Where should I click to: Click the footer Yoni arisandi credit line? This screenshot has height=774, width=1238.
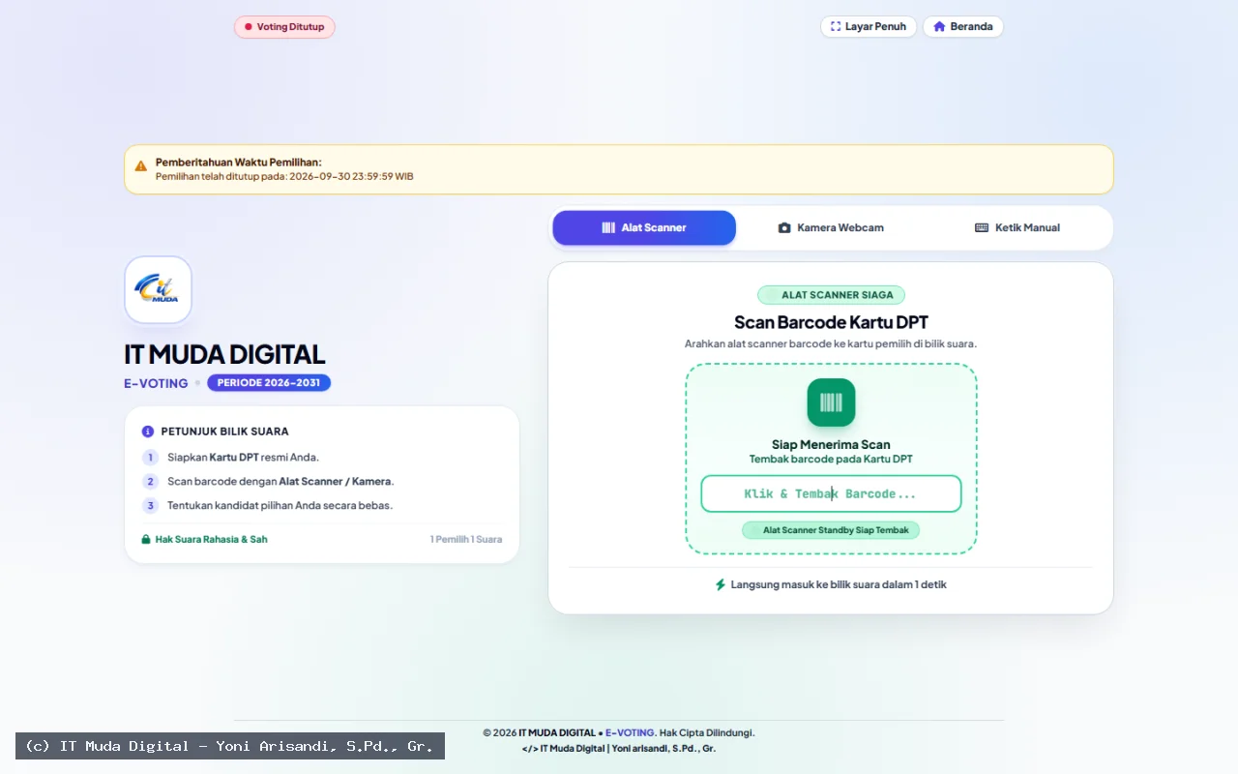[x=619, y=748]
